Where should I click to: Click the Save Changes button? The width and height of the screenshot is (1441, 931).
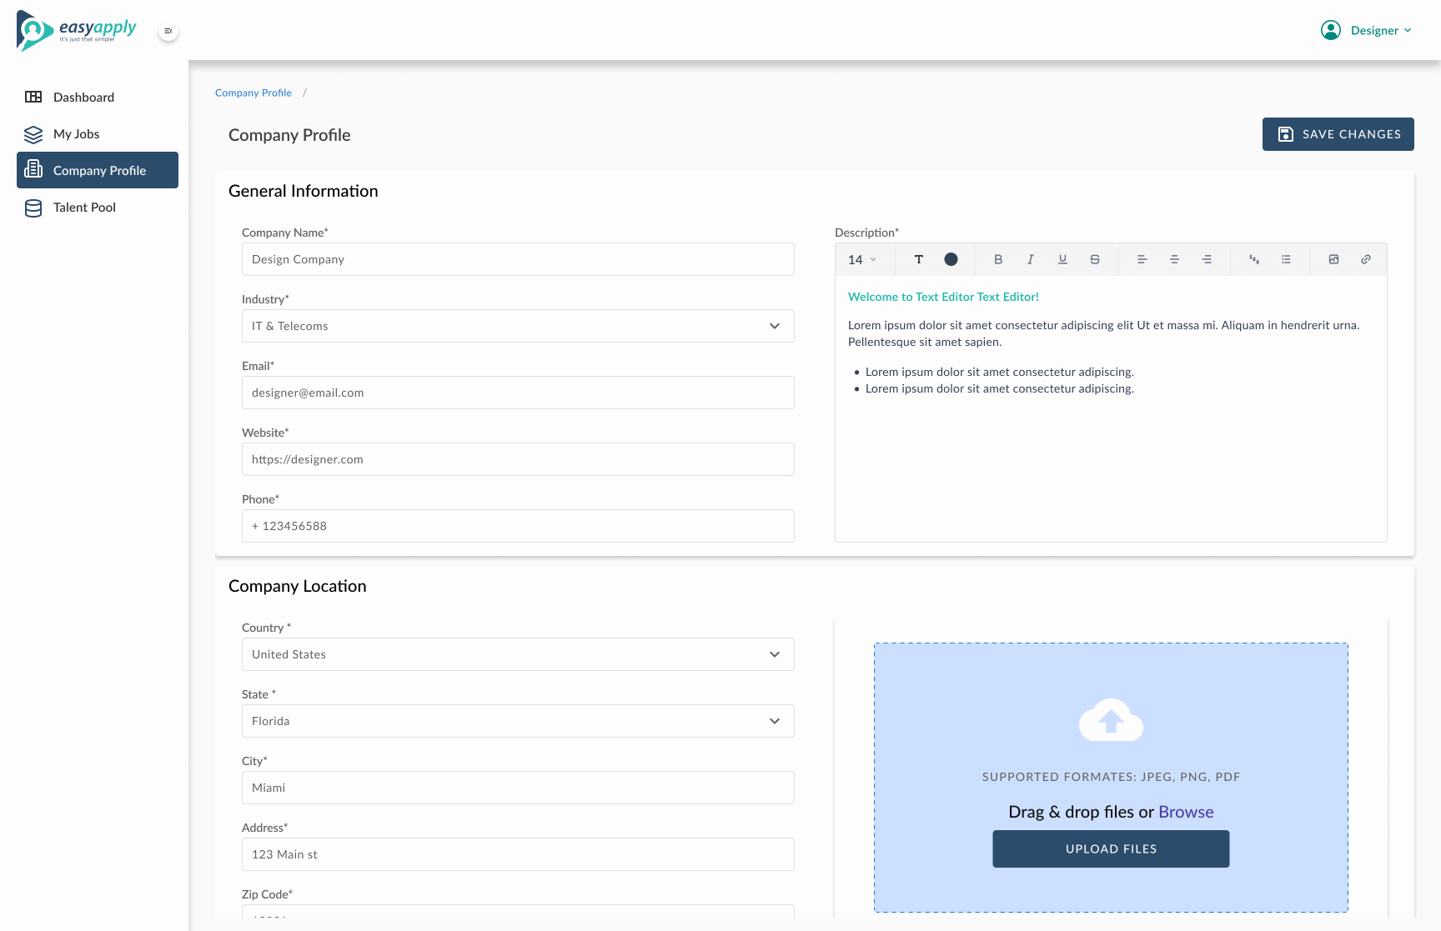(1338, 134)
